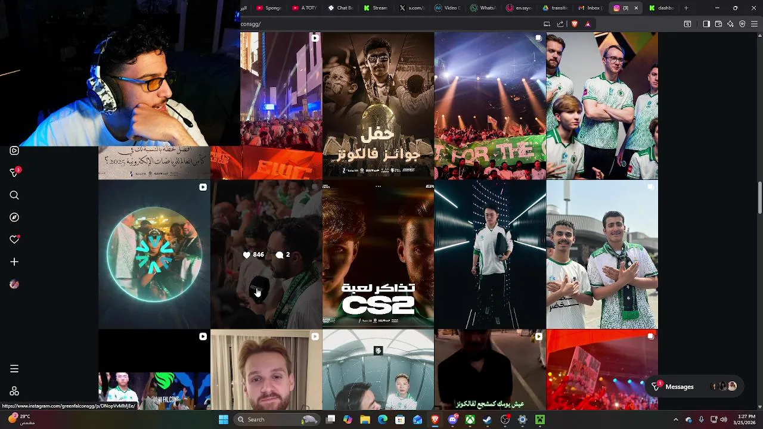Switch to the A TOTY YouTube tab

tap(305, 8)
